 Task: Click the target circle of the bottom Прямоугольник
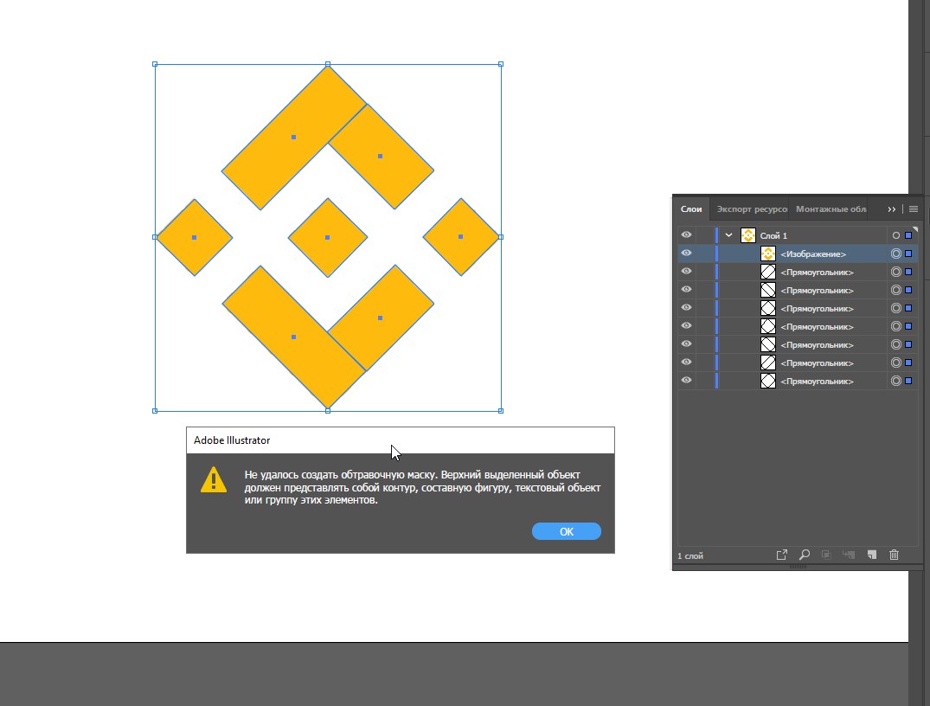(896, 382)
